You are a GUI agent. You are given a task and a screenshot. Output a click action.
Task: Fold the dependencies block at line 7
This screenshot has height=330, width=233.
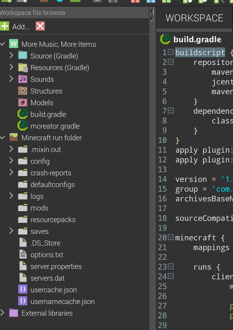point(171,110)
